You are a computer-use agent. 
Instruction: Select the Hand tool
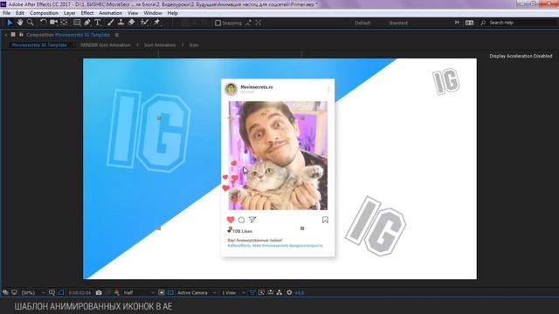[x=20, y=23]
